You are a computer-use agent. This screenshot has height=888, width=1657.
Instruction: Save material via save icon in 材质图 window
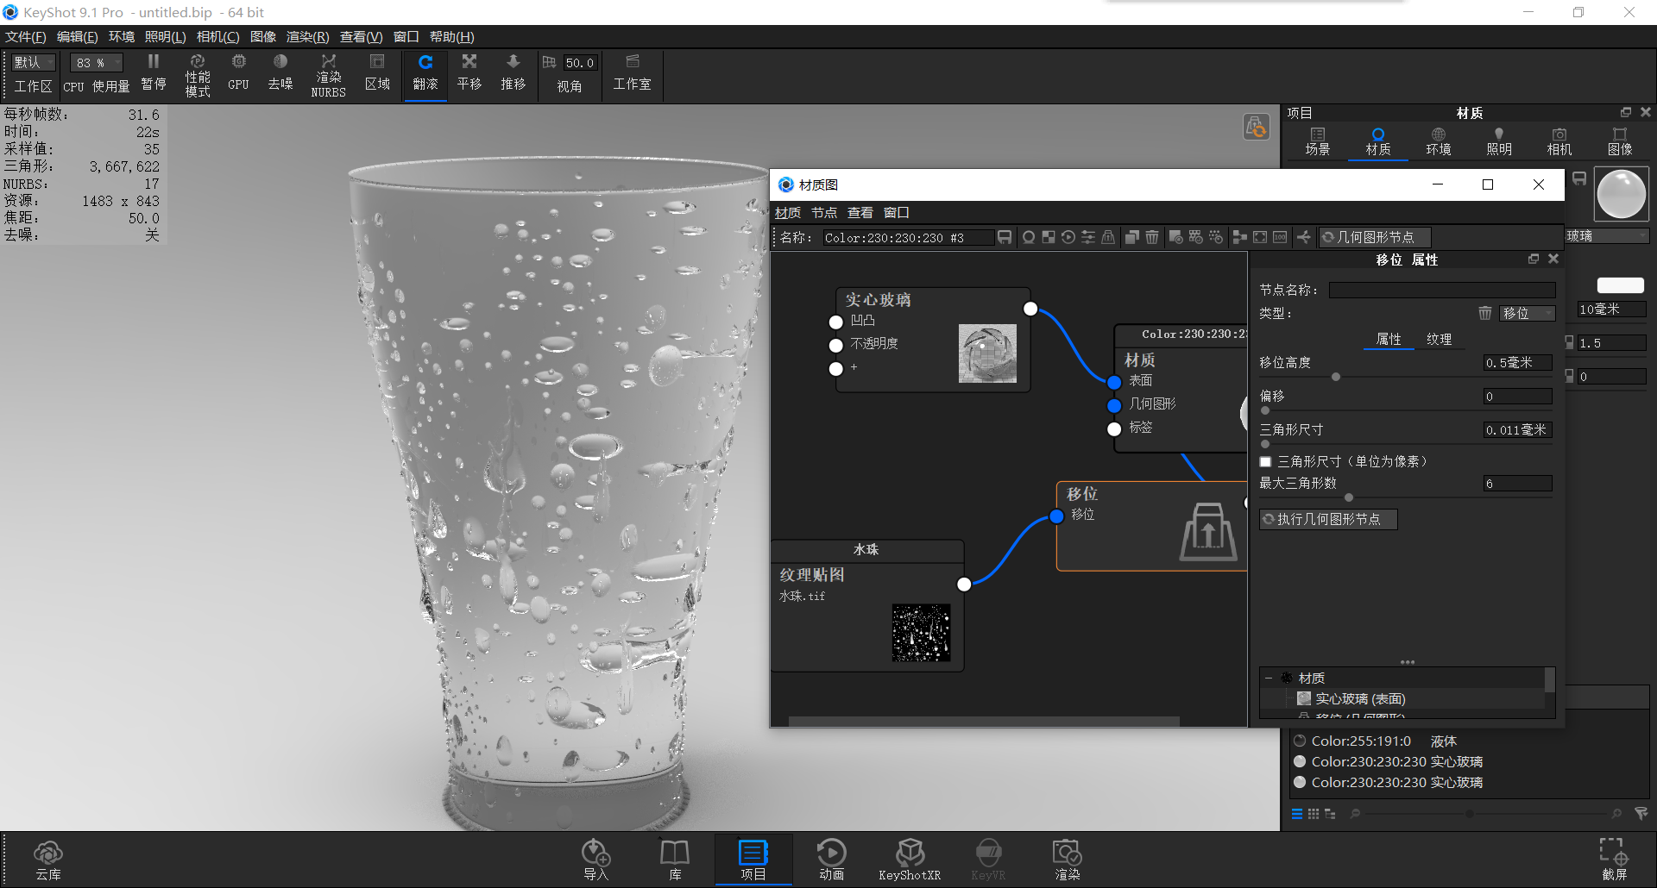pos(1004,237)
